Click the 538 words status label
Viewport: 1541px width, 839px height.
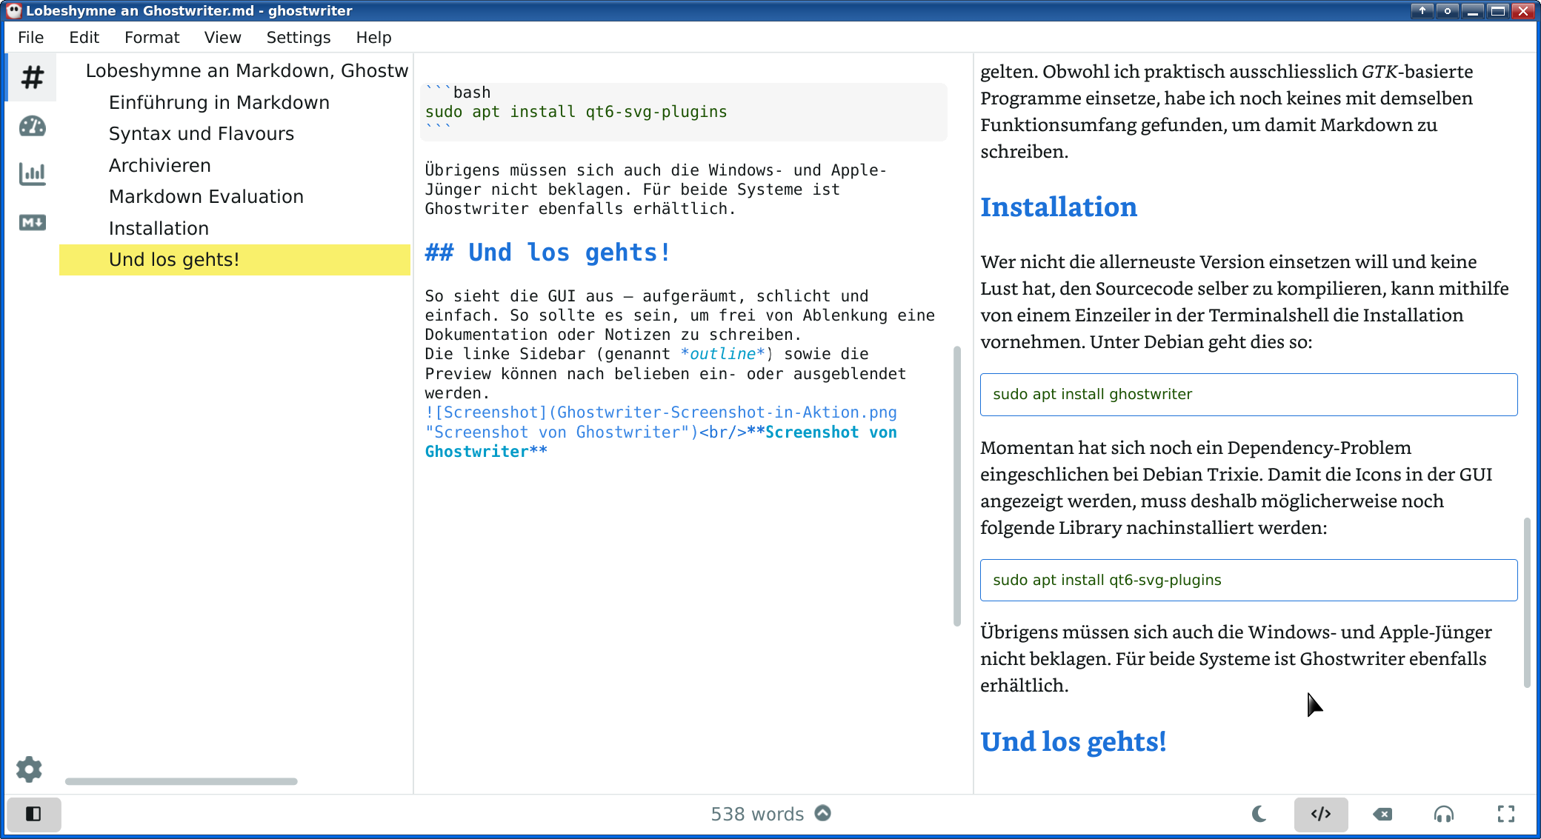point(756,814)
